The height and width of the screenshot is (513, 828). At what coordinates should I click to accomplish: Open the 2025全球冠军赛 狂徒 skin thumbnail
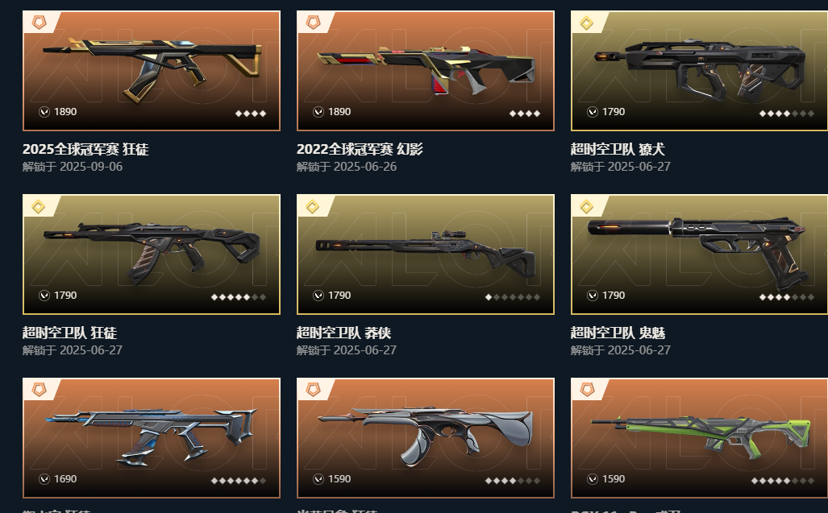pos(152,71)
